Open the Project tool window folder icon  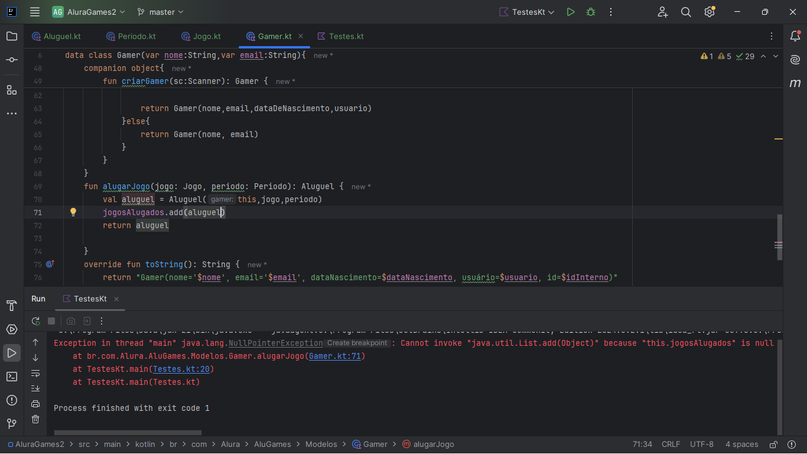tap(12, 36)
